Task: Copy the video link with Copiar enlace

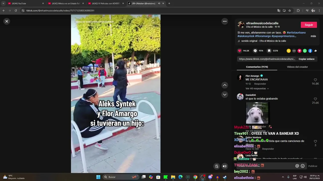Action: pyautogui.click(x=306, y=59)
